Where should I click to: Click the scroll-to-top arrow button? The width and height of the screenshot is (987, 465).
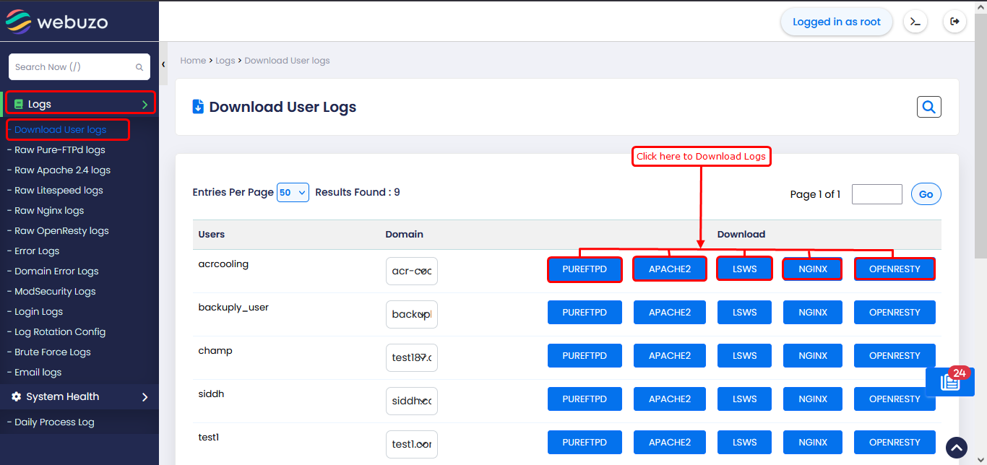point(957,448)
